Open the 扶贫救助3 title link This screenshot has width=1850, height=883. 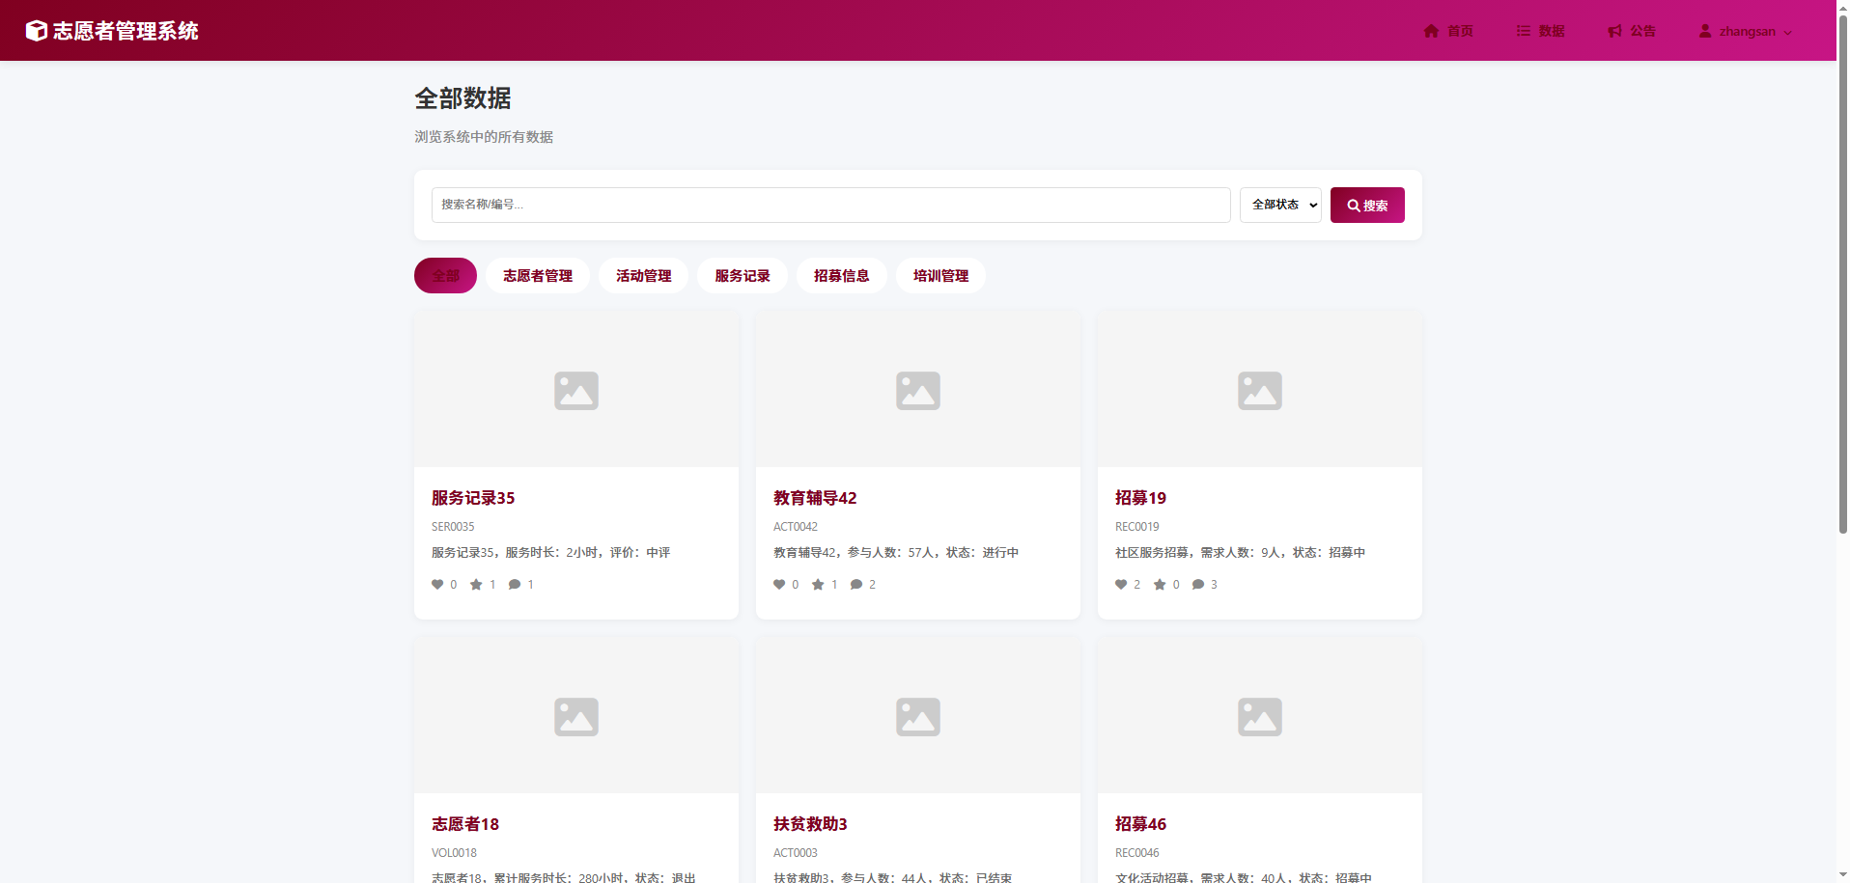[810, 824]
